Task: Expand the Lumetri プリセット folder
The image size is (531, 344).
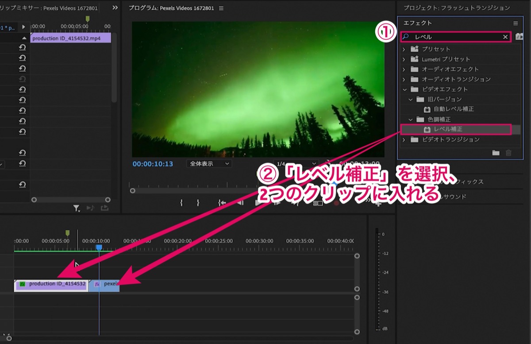Action: point(404,59)
